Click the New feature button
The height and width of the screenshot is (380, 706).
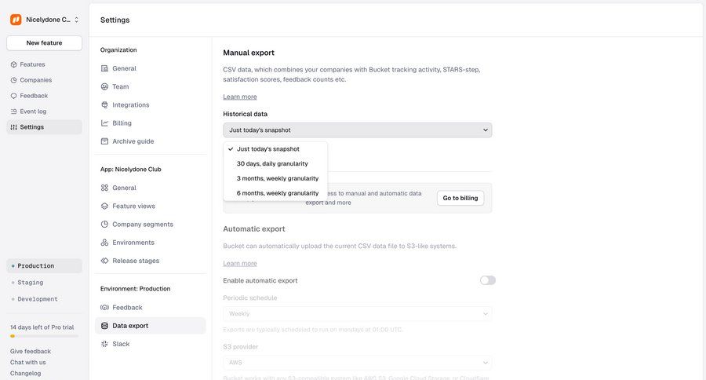pyautogui.click(x=44, y=43)
